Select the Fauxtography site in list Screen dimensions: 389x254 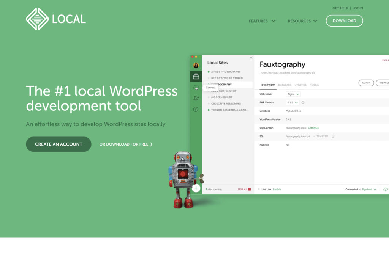point(228,85)
